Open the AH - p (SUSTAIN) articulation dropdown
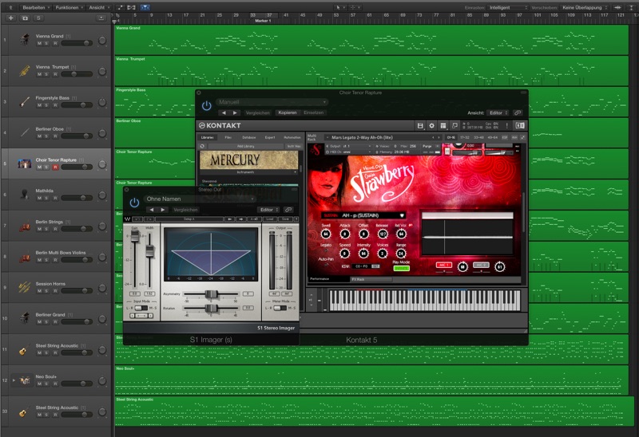The width and height of the screenshot is (639, 437). 363,215
